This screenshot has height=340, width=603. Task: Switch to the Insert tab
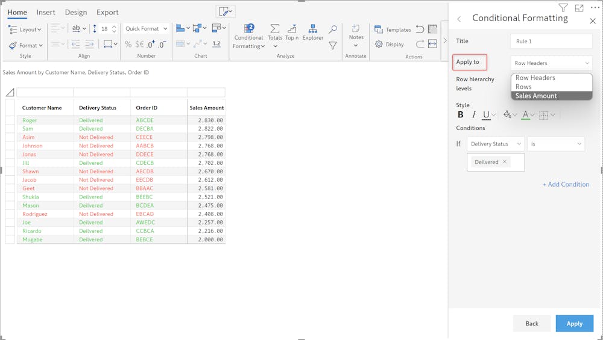[46, 12]
